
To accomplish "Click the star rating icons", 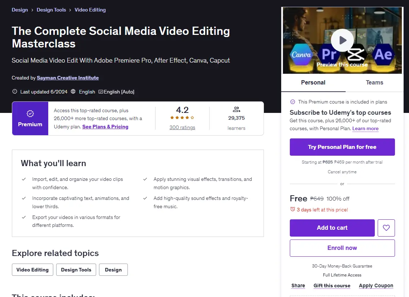I will (182, 118).
